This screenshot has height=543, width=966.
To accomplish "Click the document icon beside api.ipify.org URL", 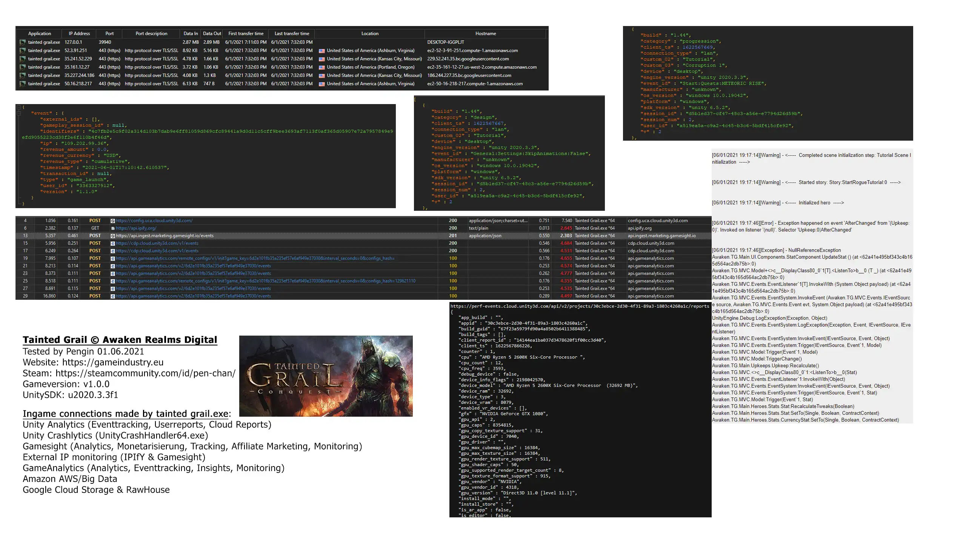I will (113, 228).
